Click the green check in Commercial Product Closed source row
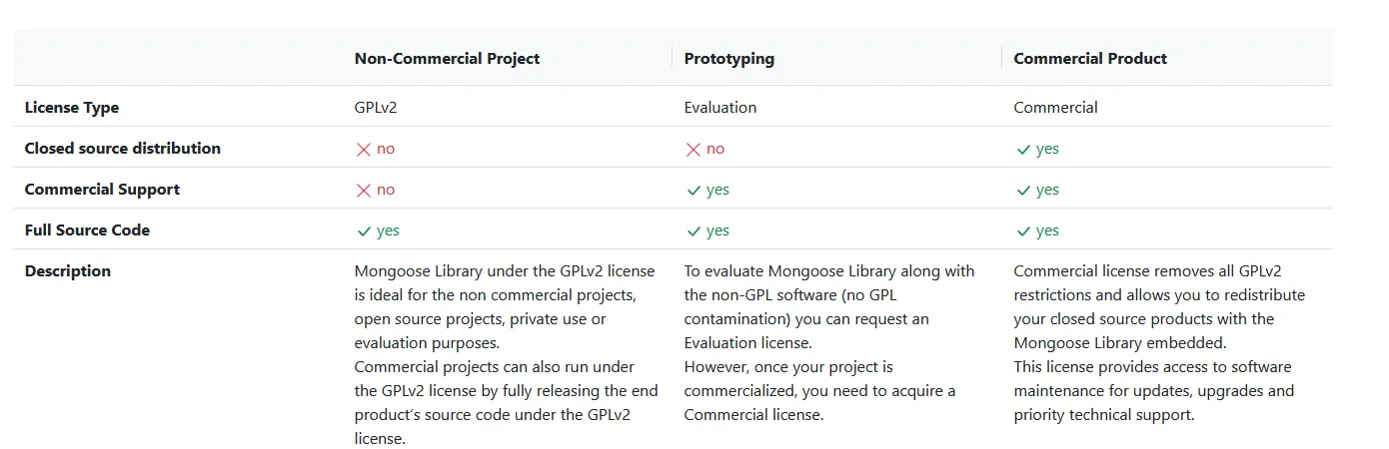The image size is (1389, 449). point(1023,149)
